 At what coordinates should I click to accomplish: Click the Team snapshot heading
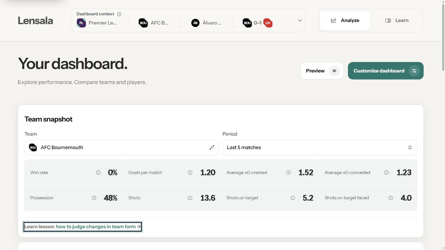(x=48, y=119)
